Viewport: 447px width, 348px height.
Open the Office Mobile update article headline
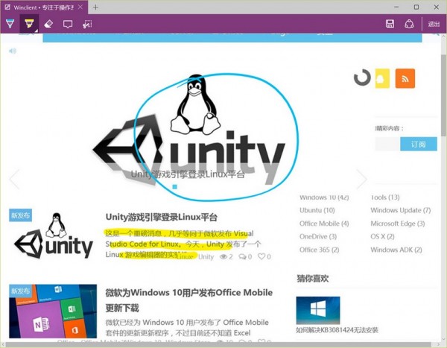click(188, 300)
